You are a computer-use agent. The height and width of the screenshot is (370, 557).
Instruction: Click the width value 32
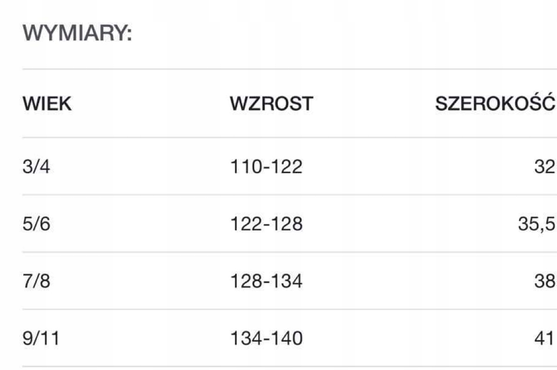pos(544,167)
